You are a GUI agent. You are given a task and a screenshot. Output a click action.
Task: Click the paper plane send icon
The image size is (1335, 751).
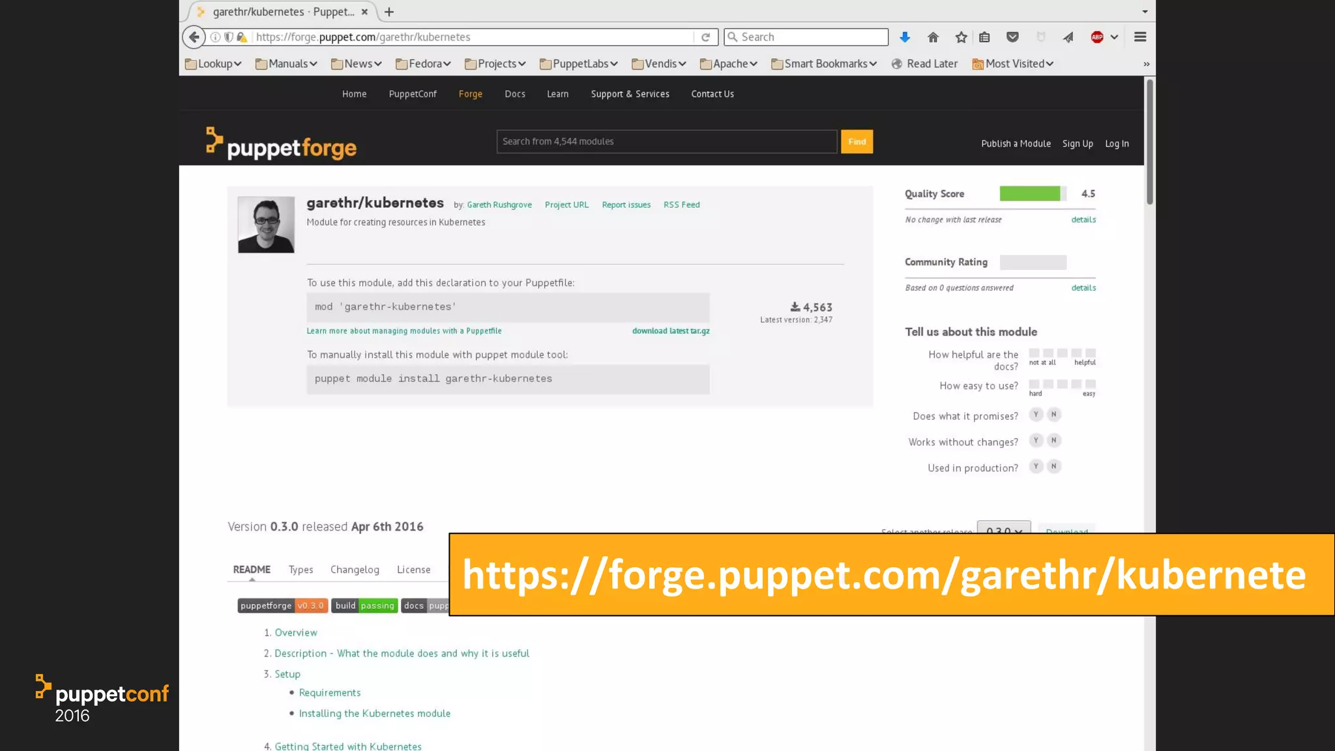click(1068, 37)
